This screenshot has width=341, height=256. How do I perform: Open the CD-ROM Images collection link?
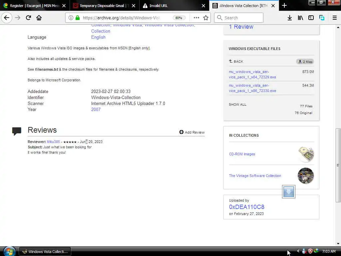pyautogui.click(x=242, y=154)
